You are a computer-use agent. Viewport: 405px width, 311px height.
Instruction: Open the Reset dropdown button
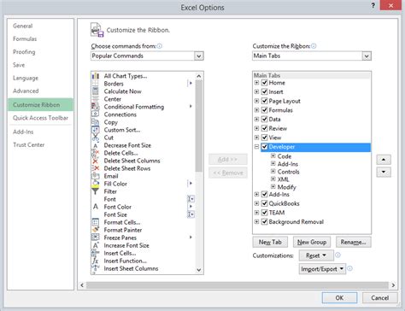pos(316,255)
